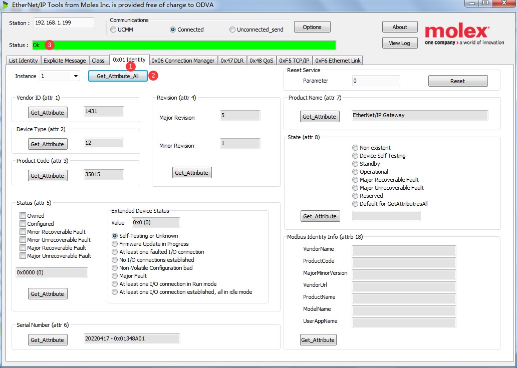Switch to the List Identity tab
517x368 pixels.
[x=23, y=61]
